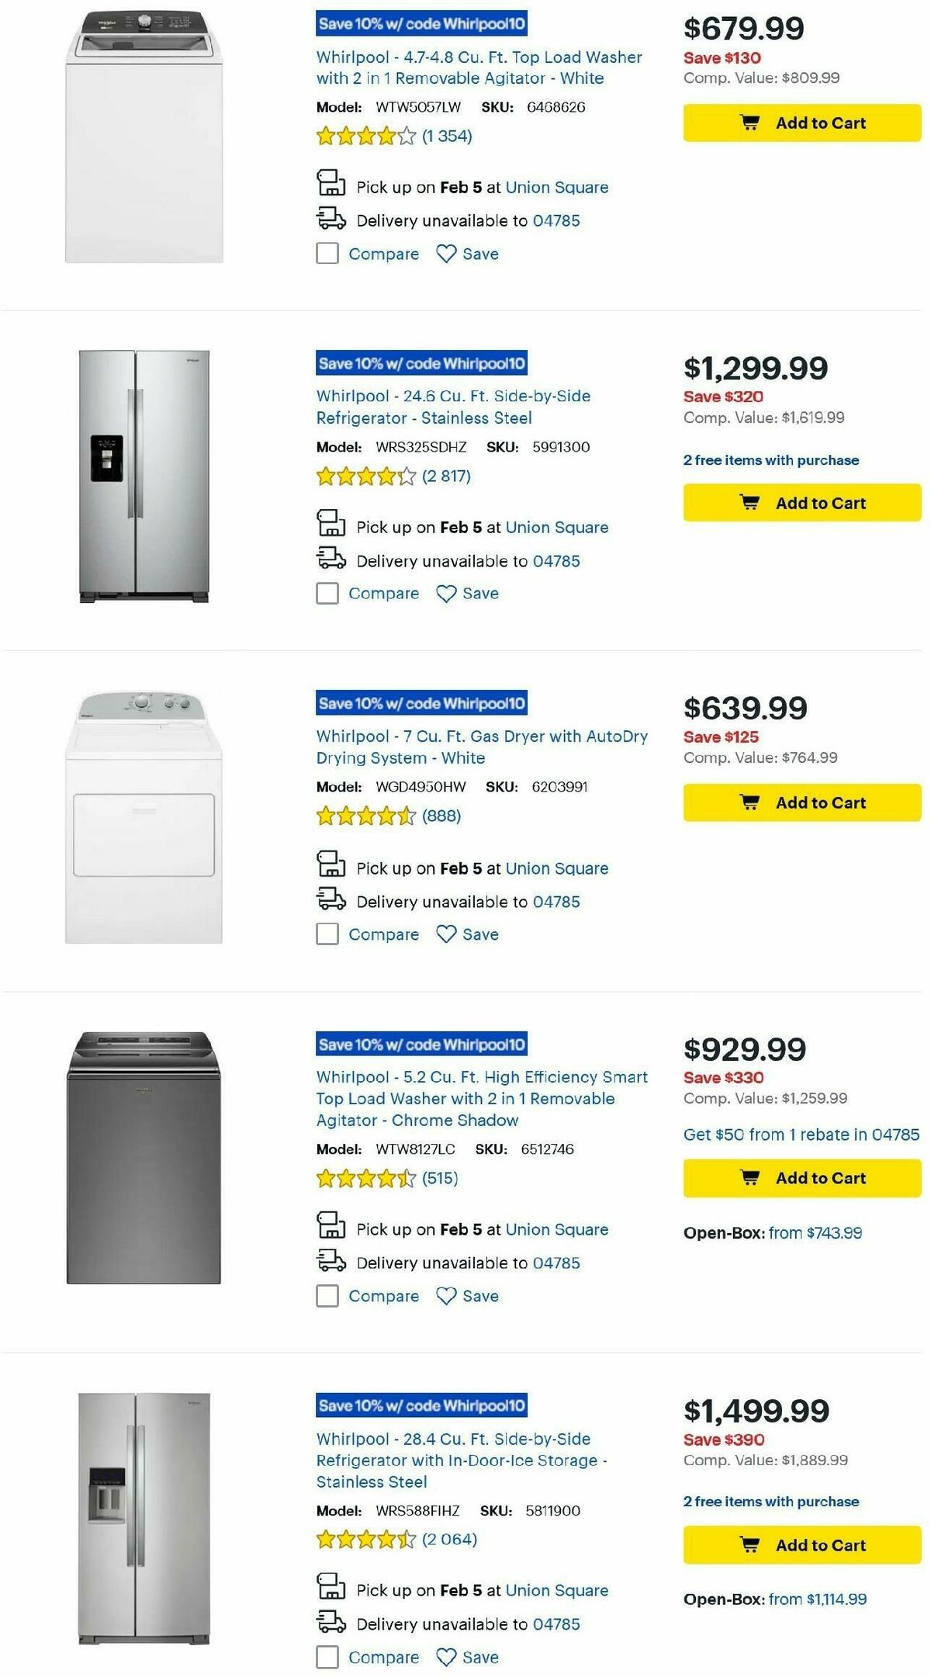Open the Union Square store link for the gas dryer
Screen dimensions: 931x1677
(x=556, y=868)
